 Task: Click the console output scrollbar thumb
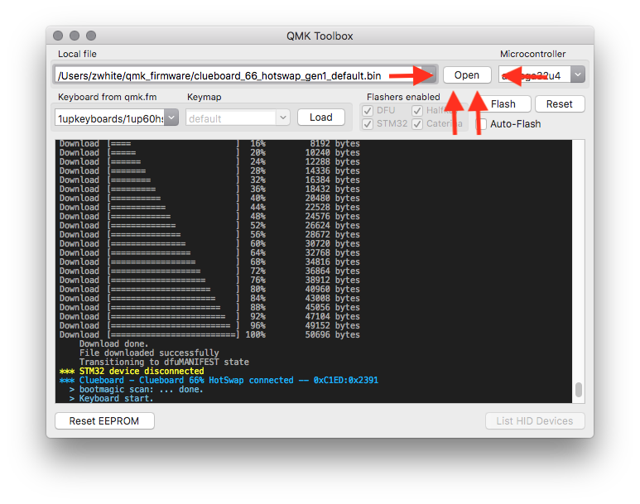(579, 389)
